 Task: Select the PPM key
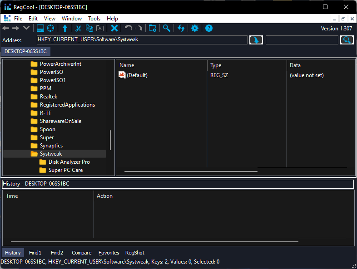click(x=45, y=88)
